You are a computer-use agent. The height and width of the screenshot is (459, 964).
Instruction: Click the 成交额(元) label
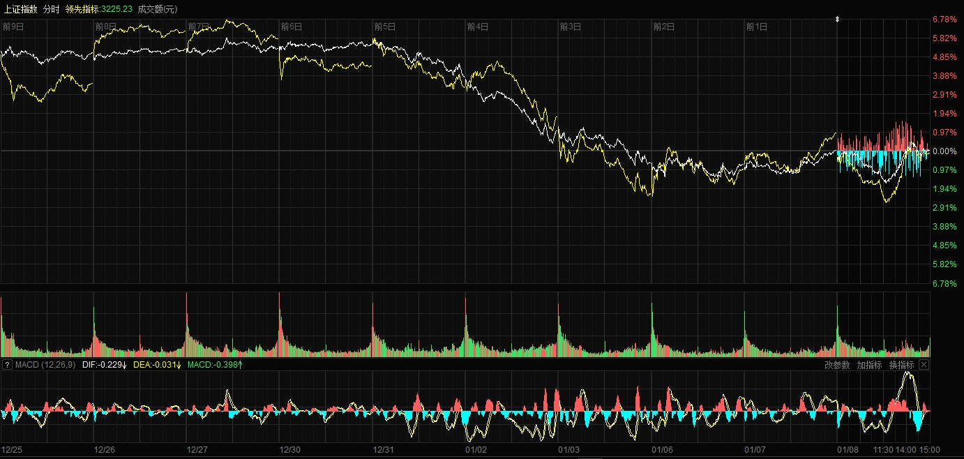(158, 9)
